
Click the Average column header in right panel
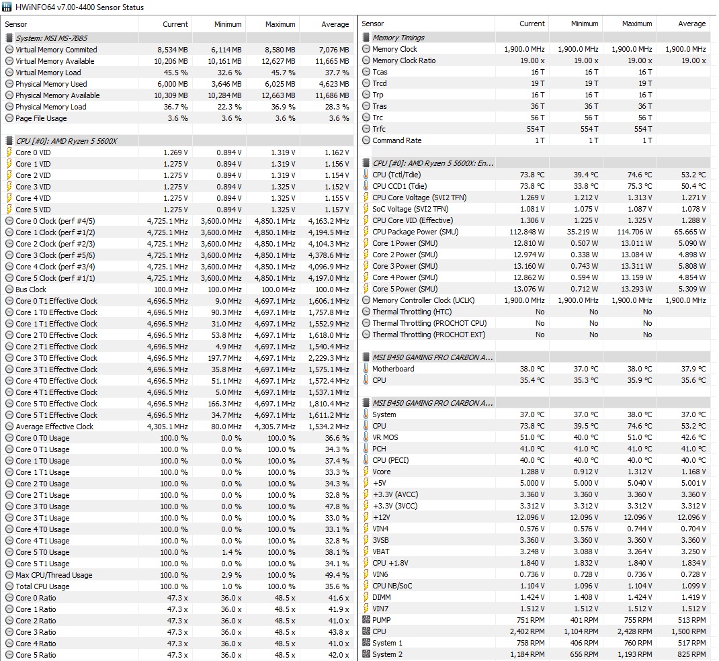point(685,24)
